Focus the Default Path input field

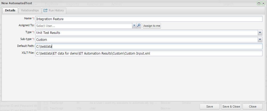148,46
